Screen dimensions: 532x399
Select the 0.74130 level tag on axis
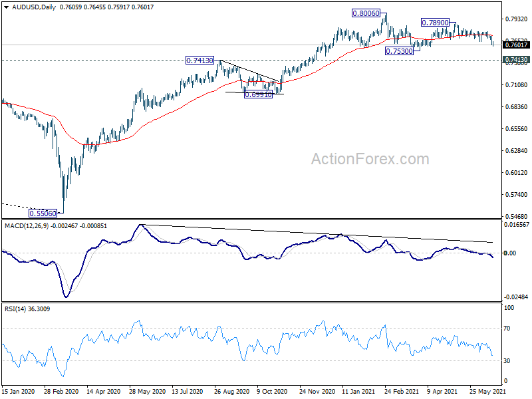click(516, 60)
